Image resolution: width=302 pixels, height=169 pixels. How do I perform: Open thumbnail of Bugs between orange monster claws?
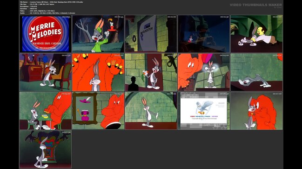(x=98, y=72)
